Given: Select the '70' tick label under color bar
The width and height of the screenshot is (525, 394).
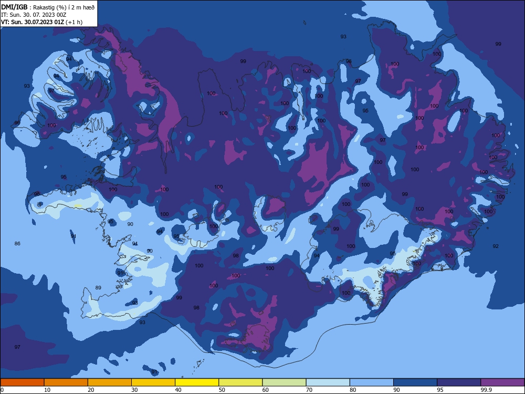Looking at the screenshot, I should click(x=309, y=390).
